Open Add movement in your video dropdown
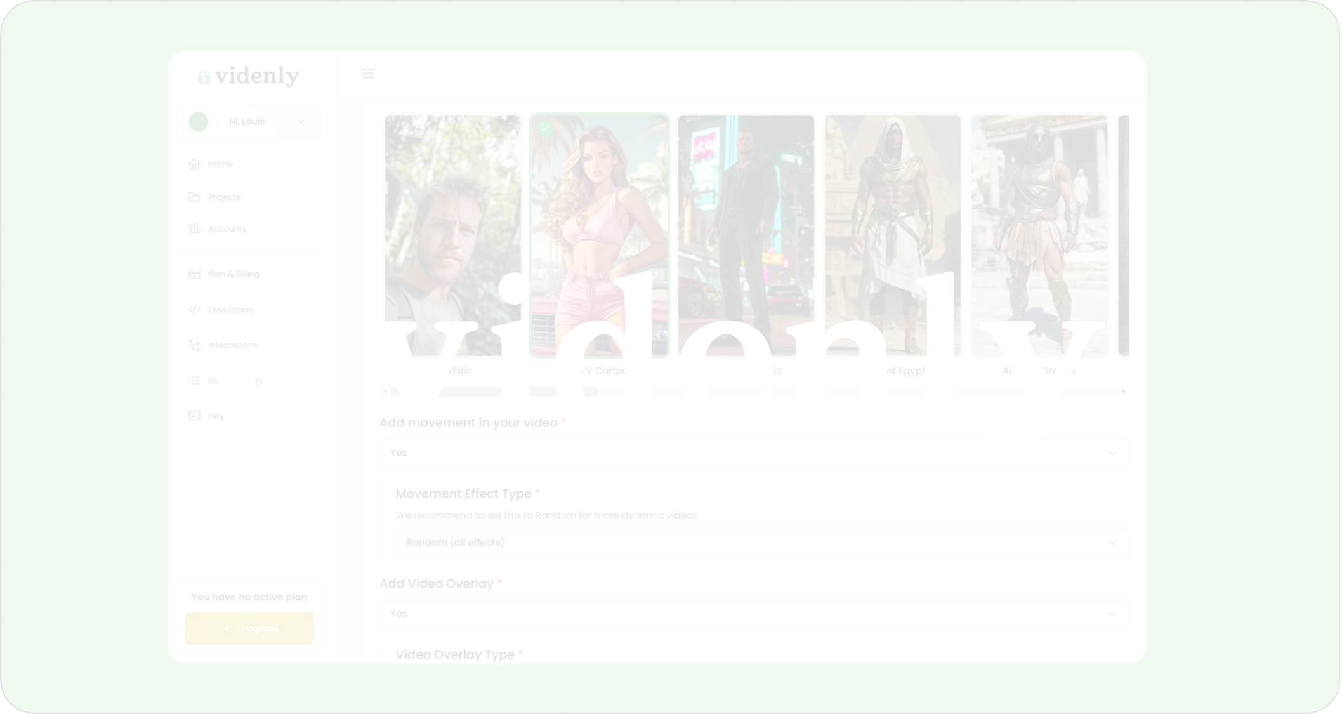This screenshot has height=714, width=1342. tap(753, 453)
